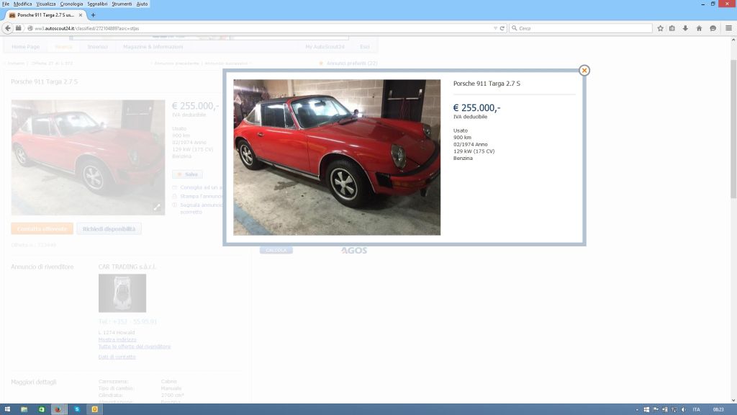The image size is (737, 415).
Task: Open the CAR TRADING dealer logo image
Action: (122, 293)
